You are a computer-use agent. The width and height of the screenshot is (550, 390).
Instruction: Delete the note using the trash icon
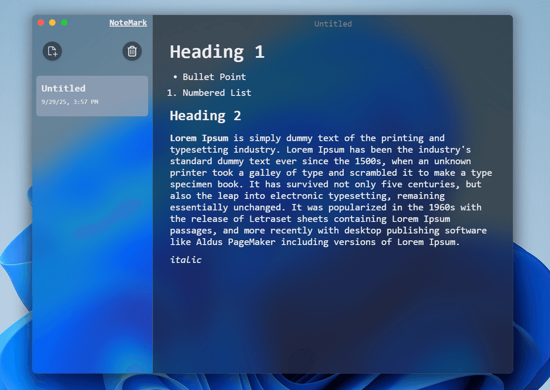[132, 51]
